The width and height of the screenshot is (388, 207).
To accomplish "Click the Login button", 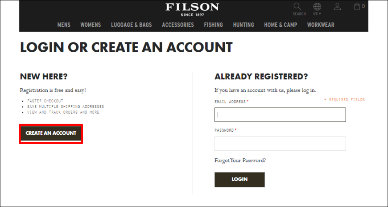I will pos(239,179).
